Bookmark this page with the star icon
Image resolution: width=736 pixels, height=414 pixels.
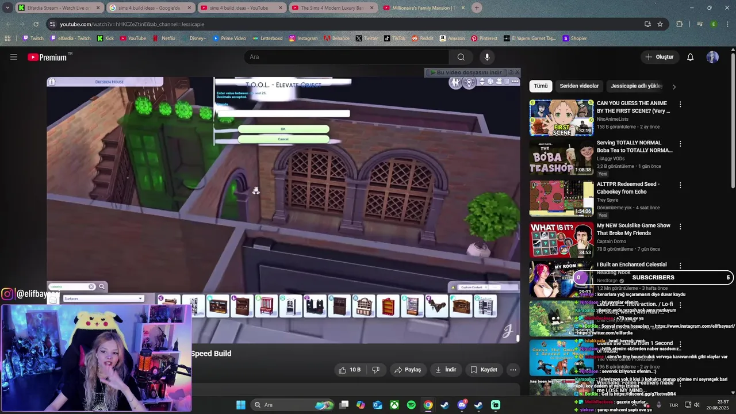[660, 24]
